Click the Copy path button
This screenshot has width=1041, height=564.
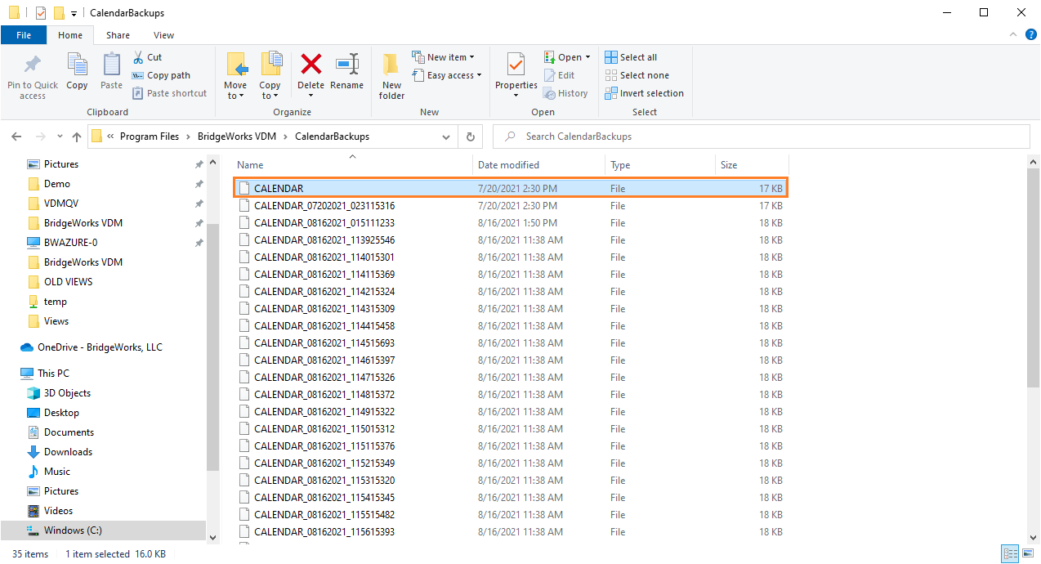pyautogui.click(x=161, y=75)
